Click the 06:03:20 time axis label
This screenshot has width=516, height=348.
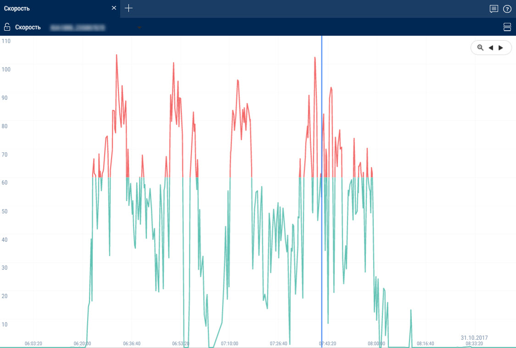tap(33, 343)
